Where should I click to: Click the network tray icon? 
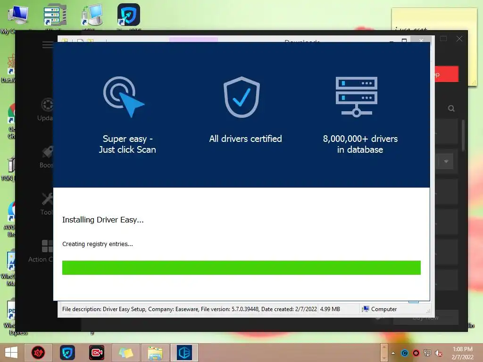point(427,353)
